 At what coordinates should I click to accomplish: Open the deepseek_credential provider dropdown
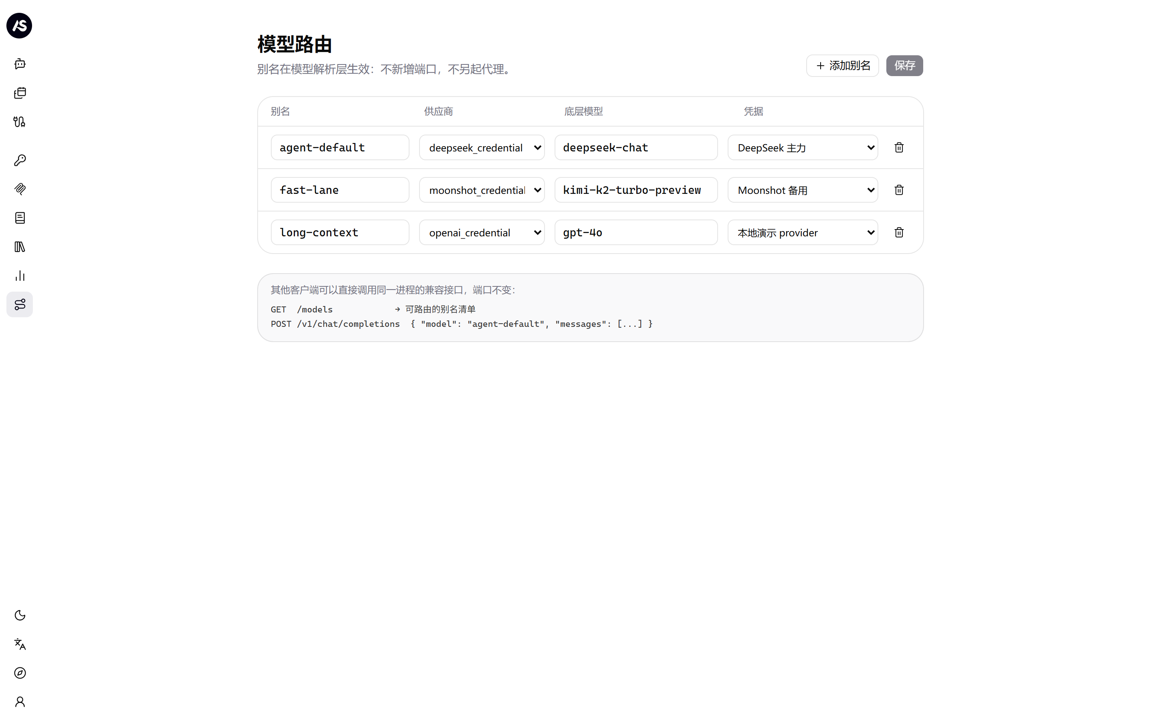482,147
